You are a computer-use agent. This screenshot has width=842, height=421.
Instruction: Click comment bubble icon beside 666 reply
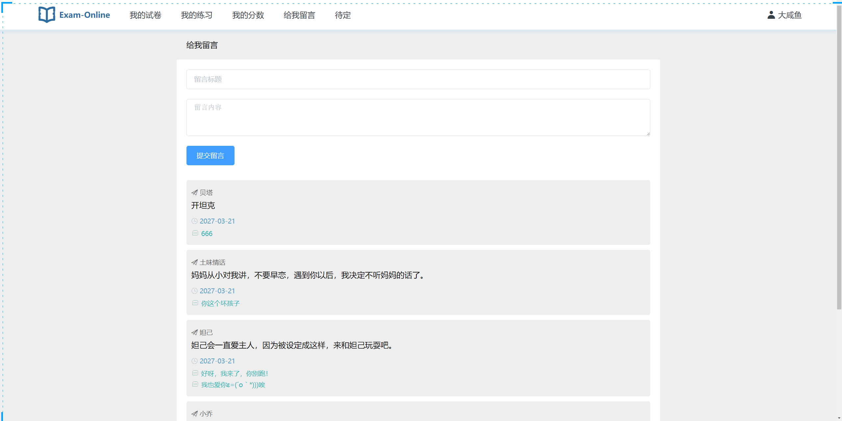point(195,233)
